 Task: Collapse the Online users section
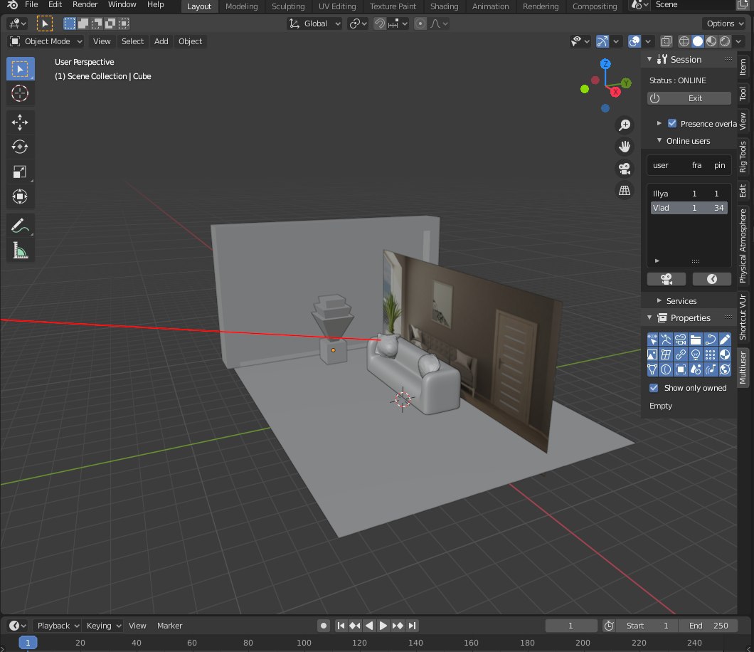(x=659, y=140)
